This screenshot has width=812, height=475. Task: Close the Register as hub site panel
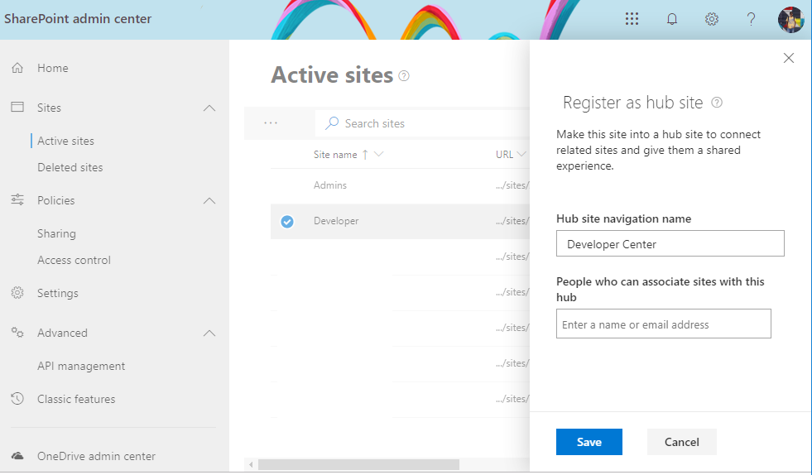coord(789,58)
